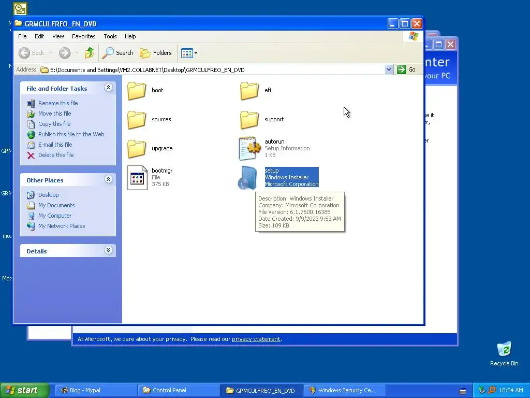Expand the Address bar dropdown
530x398 pixels.
(x=389, y=69)
